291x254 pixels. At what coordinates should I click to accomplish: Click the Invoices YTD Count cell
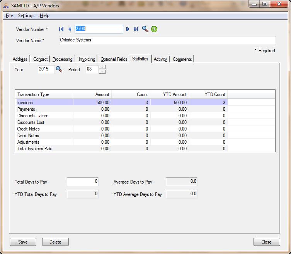coord(208,103)
